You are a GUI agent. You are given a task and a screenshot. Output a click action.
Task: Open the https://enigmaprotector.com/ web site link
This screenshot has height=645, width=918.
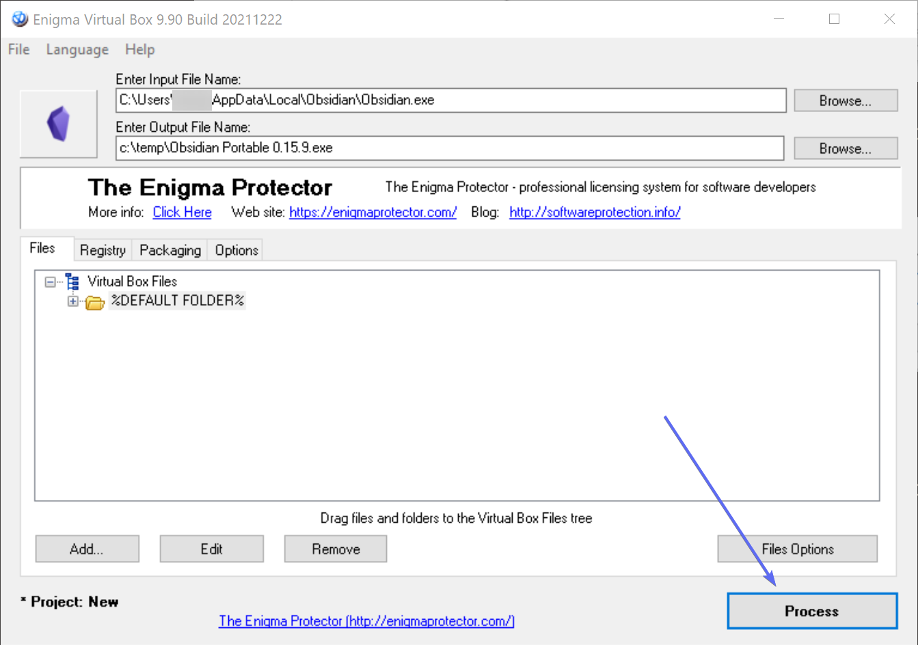click(x=373, y=212)
